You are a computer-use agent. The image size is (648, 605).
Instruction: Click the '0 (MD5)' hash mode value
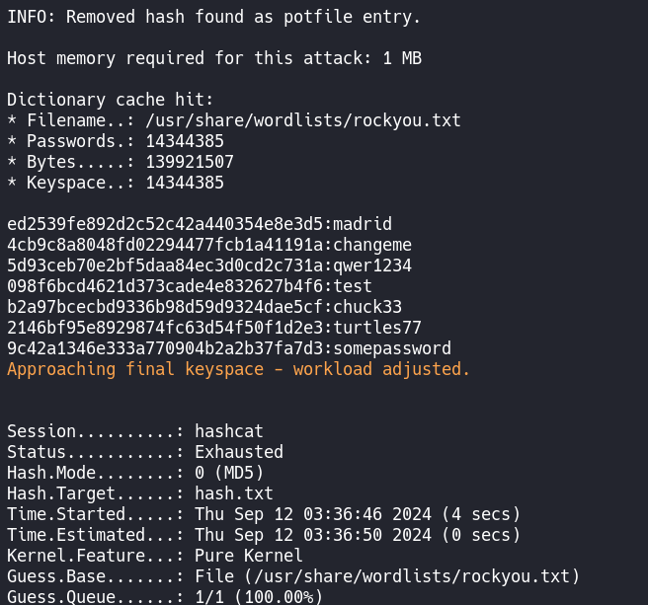[x=228, y=473]
